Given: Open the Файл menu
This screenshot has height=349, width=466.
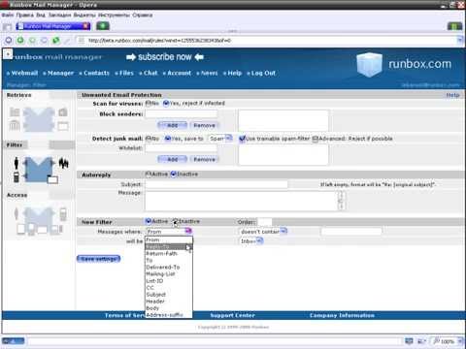Looking at the screenshot, I should (x=8, y=15).
